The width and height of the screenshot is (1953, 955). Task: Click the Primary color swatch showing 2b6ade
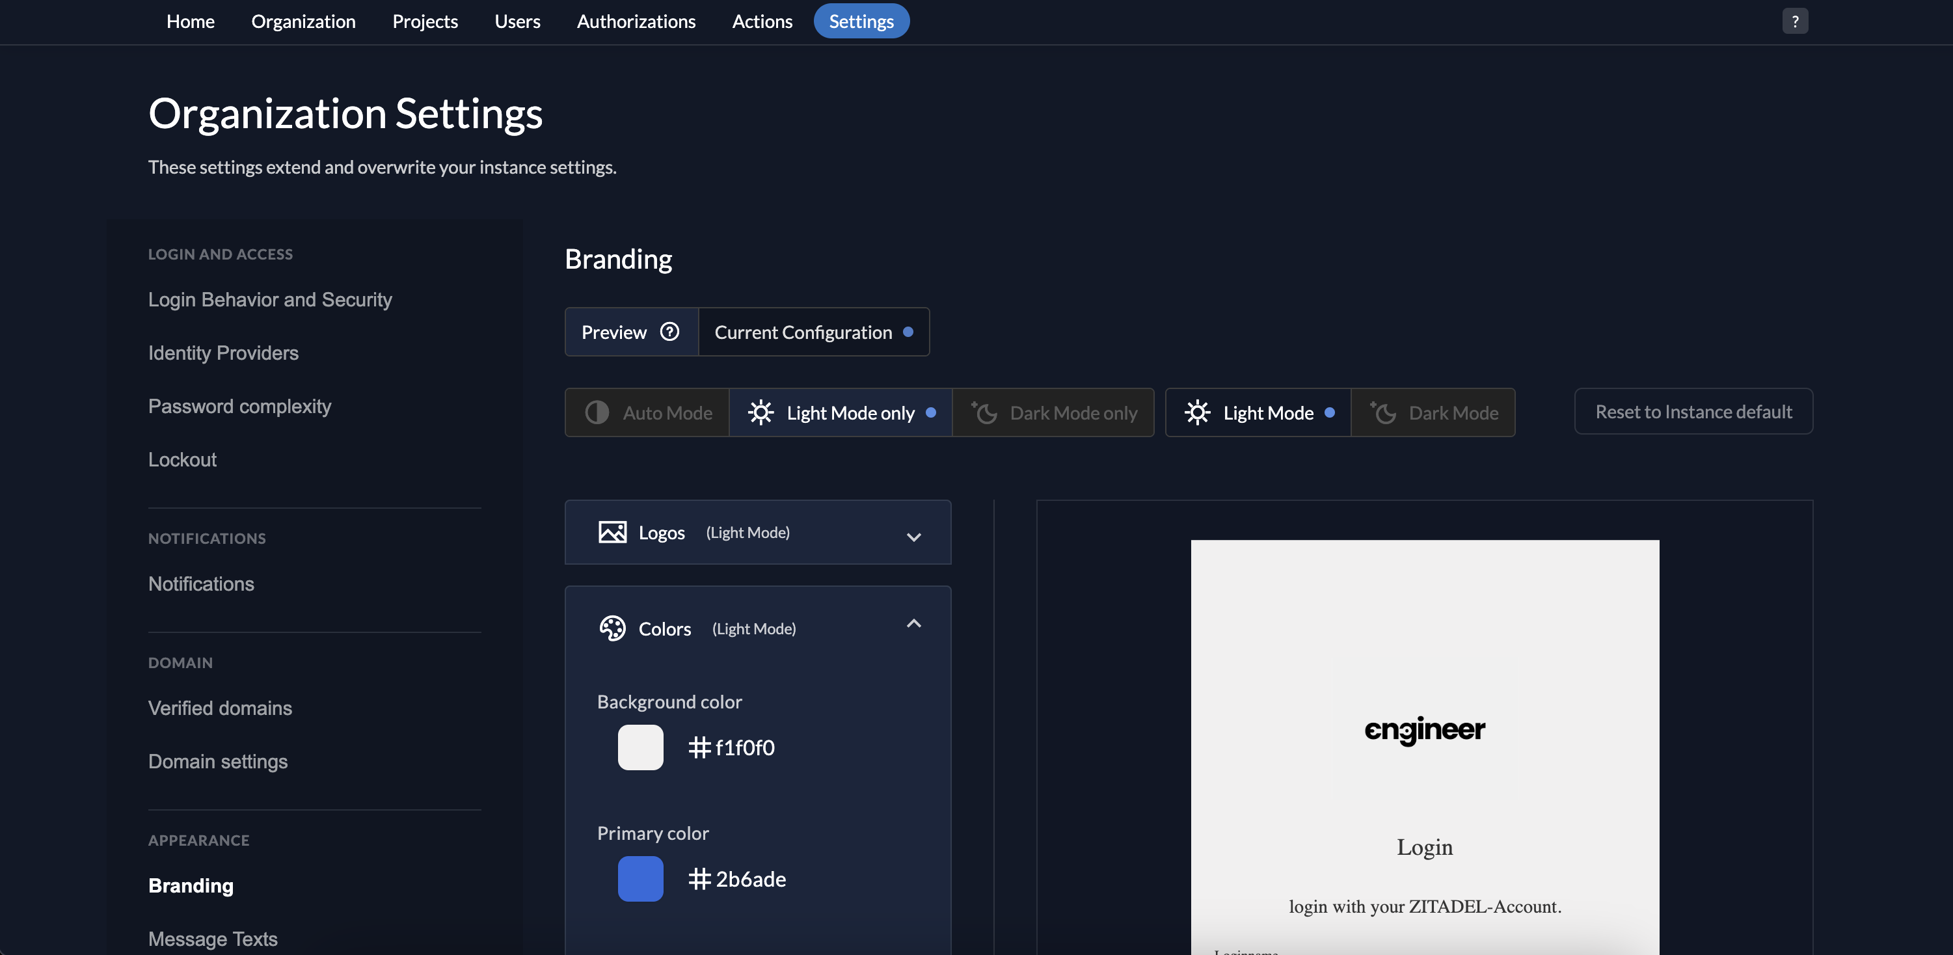click(x=641, y=878)
